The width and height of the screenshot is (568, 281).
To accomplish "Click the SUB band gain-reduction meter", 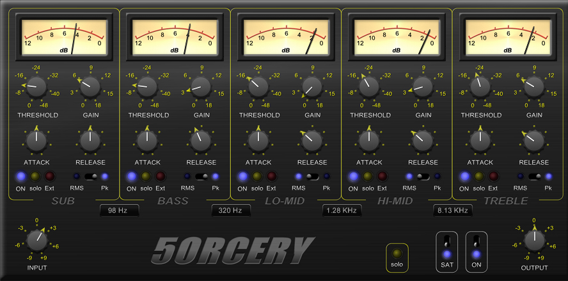I will pyautogui.click(x=64, y=37).
